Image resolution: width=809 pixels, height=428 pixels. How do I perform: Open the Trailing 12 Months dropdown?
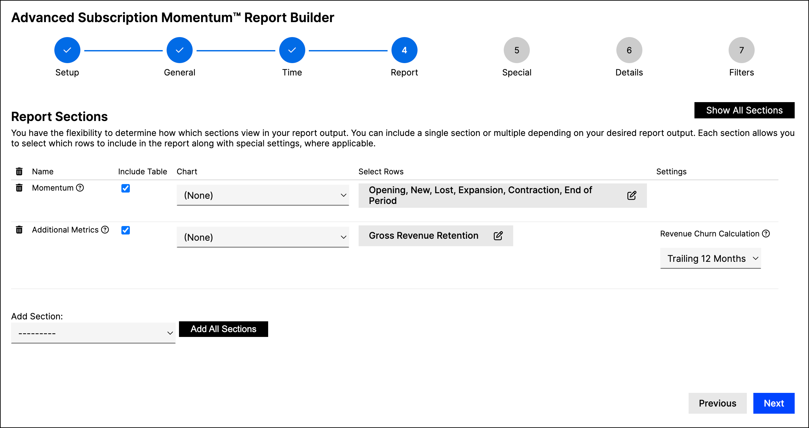coord(710,258)
